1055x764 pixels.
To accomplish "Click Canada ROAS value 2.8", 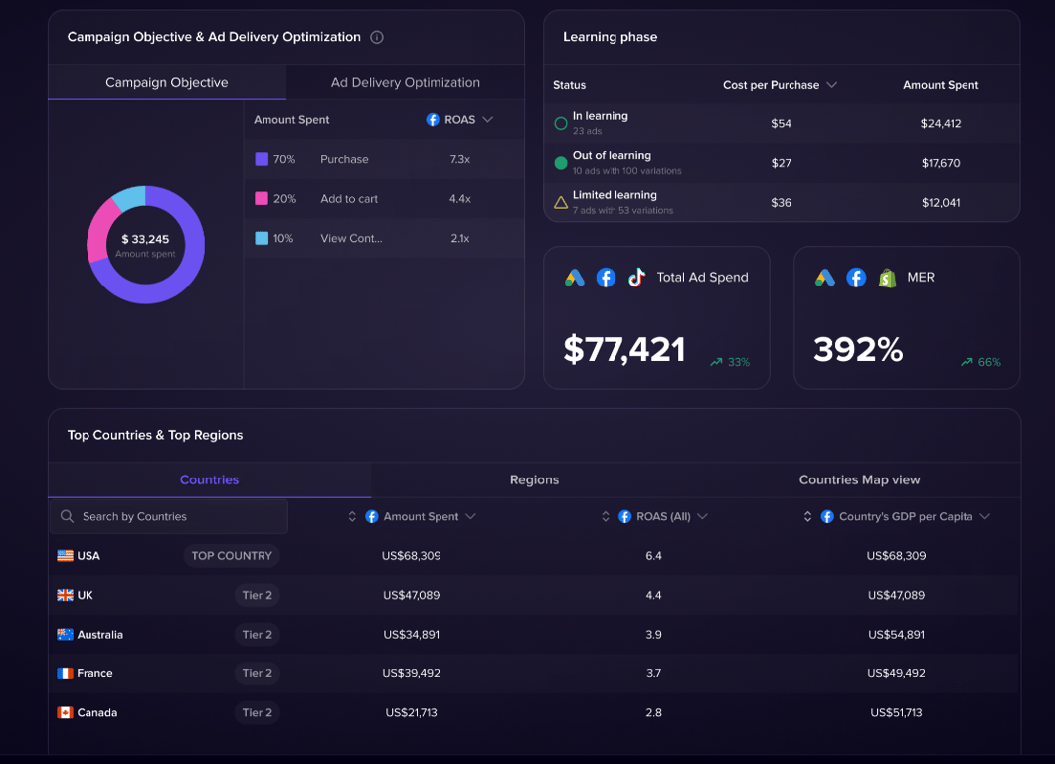I will [653, 712].
